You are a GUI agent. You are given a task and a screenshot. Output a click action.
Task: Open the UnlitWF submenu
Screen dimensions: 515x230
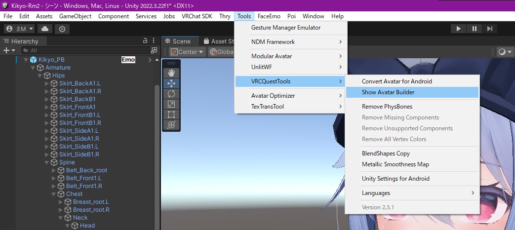click(291, 67)
